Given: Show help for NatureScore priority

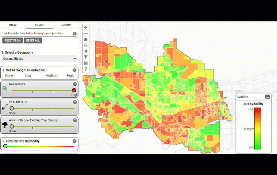Looking at the screenshot, I should (75, 84).
